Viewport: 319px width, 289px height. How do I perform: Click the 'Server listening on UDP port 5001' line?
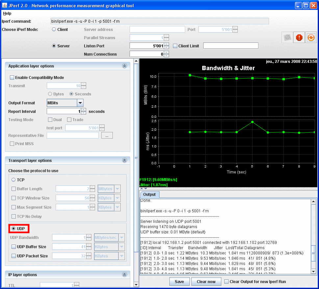pos(171,222)
